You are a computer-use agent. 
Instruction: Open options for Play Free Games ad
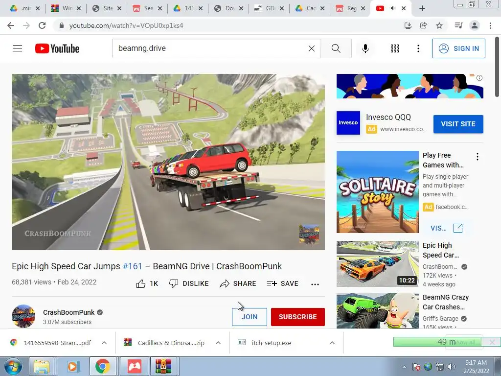(x=478, y=157)
